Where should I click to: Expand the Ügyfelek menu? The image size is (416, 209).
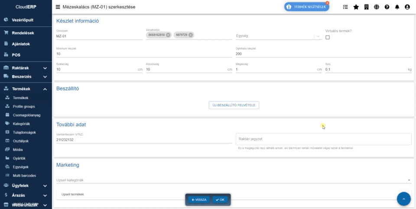pos(26,186)
